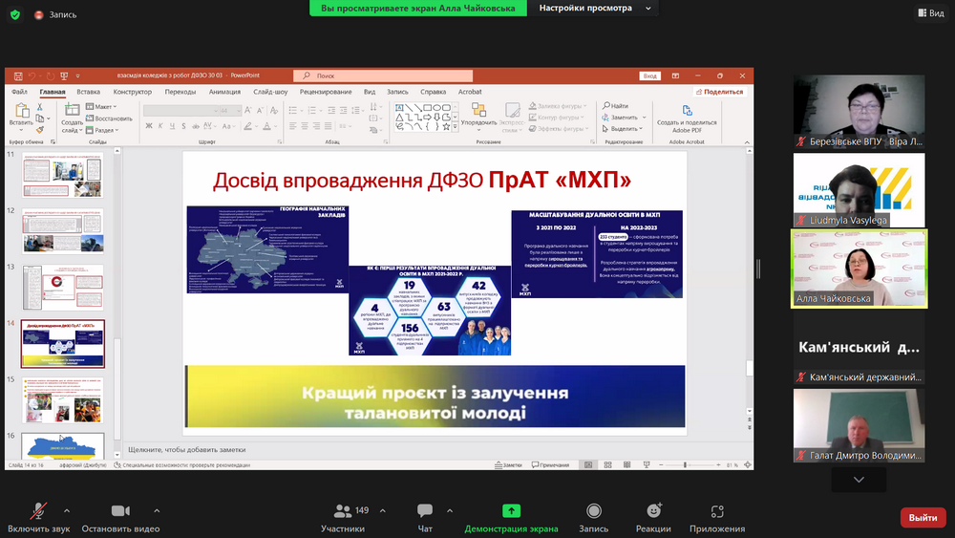The width and height of the screenshot is (955, 538).
Task: Click the Поделиться share button
Action: click(719, 92)
